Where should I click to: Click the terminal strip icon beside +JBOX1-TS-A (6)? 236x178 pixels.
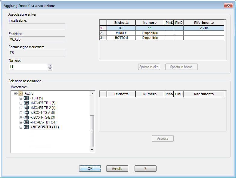[x=26, y=113]
